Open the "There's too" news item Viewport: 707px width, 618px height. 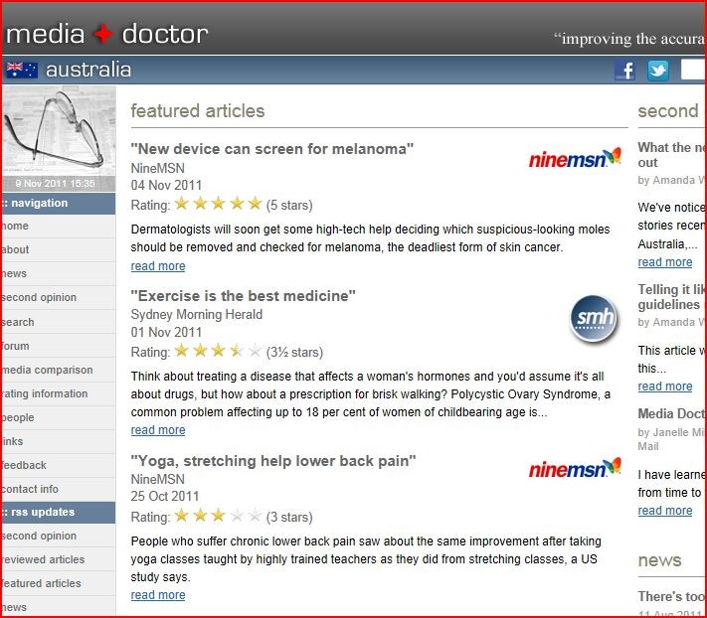(671, 596)
